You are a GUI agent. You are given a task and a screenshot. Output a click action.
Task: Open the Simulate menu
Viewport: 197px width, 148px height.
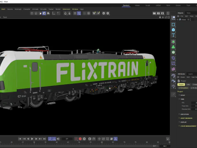(44, 9)
